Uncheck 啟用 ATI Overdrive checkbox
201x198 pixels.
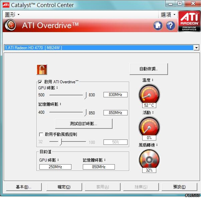[x=40, y=82]
